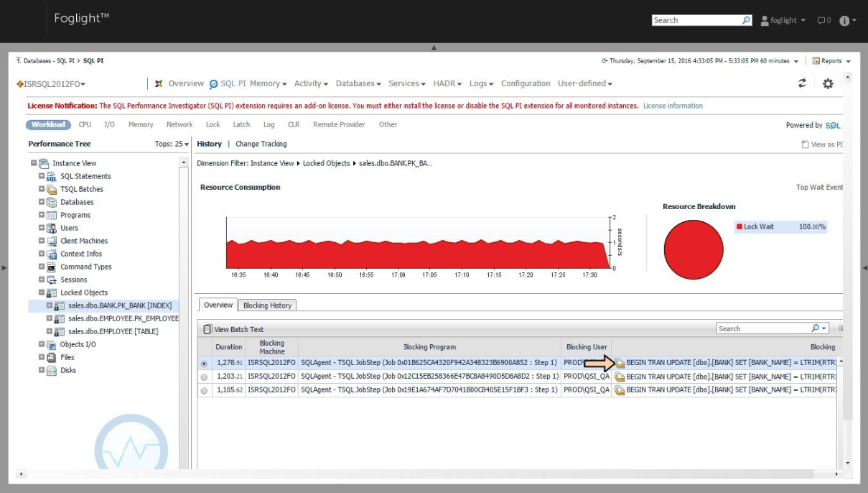868x493 pixels.
Task: Click the Change Tracking link
Action: (261, 144)
